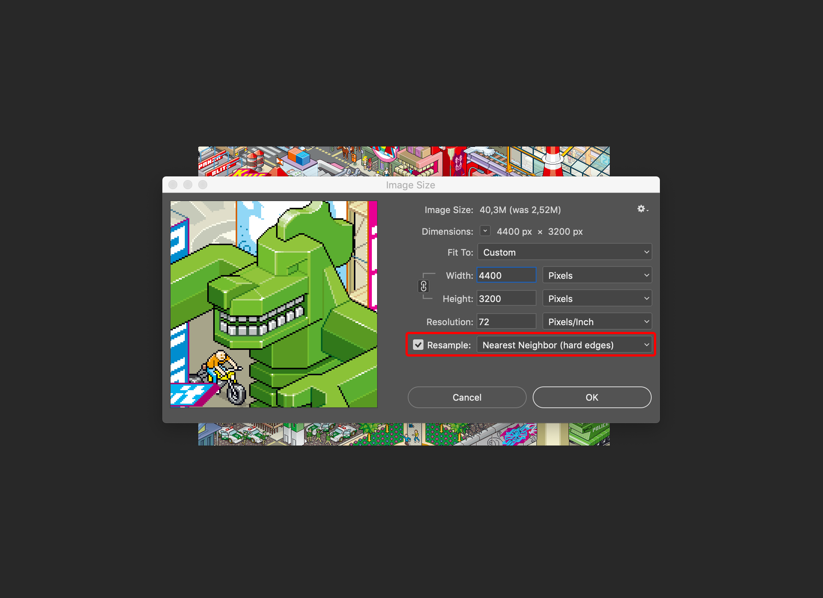
Task: Expand the Resample method dropdown
Action: pyautogui.click(x=645, y=345)
